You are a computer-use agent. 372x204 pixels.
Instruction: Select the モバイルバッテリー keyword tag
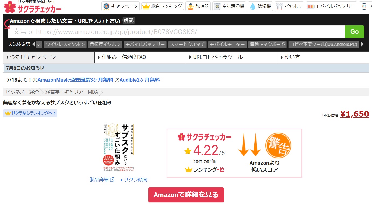(x=145, y=45)
